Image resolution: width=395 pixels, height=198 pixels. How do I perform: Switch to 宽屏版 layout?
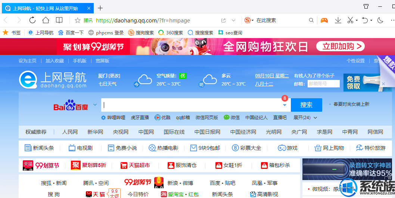[102, 61]
